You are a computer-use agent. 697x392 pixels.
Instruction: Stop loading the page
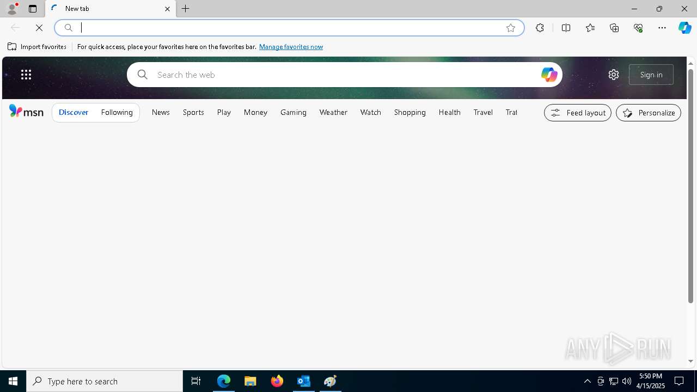click(39, 28)
